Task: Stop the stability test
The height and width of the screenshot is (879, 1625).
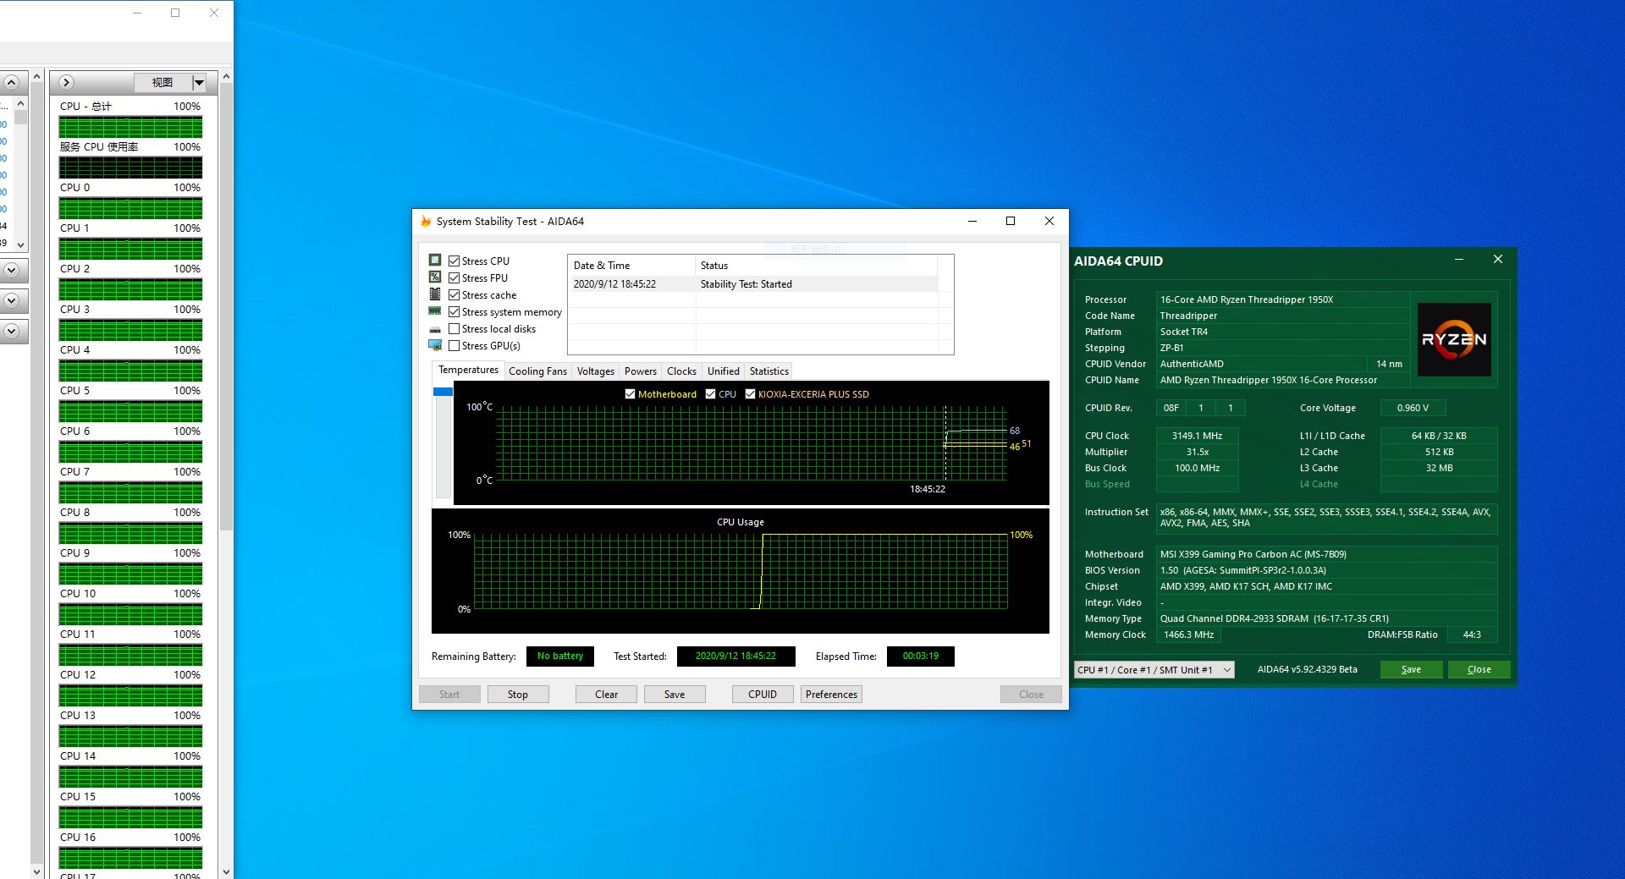Action: click(517, 695)
